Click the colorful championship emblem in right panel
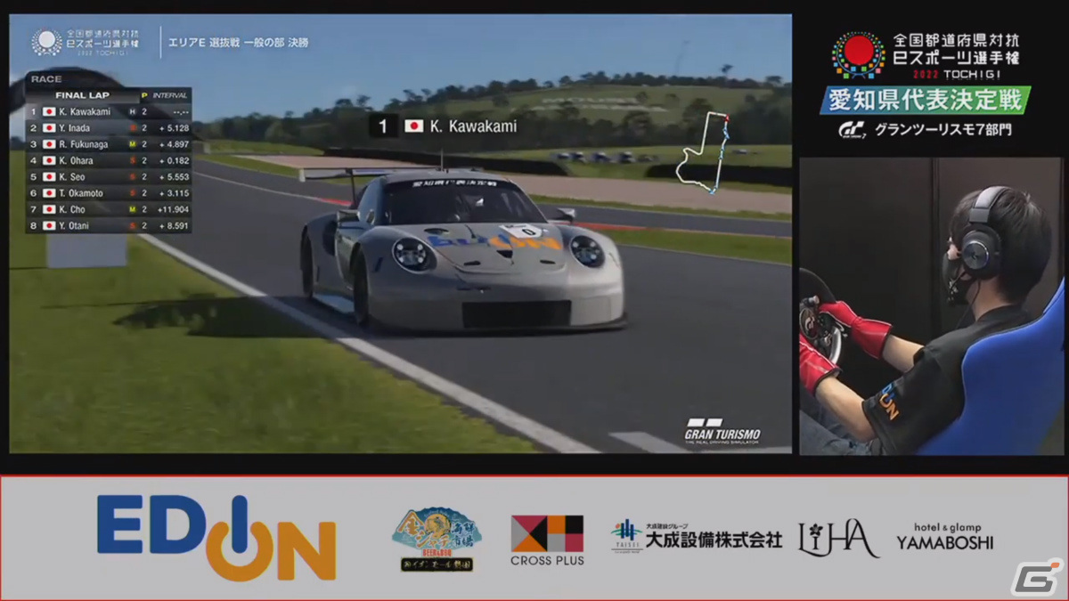Viewport: 1069px width, 601px height. pos(858,55)
